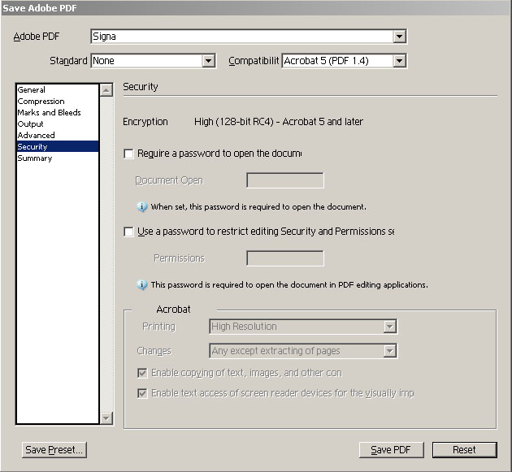
Task: Click the category list scroll down arrow
Action: [106, 418]
